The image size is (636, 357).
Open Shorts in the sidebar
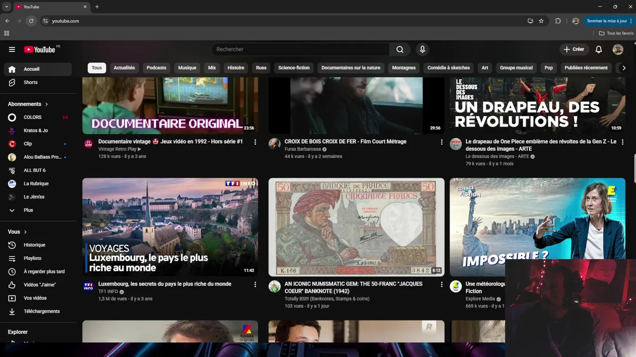pos(38,82)
